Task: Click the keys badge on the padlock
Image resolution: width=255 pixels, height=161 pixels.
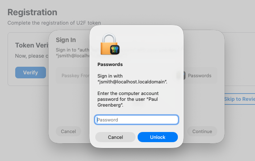Action: pos(114,50)
